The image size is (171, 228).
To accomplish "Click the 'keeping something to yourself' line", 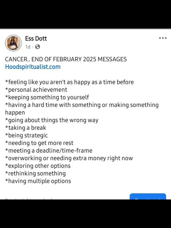I will 47,97.
